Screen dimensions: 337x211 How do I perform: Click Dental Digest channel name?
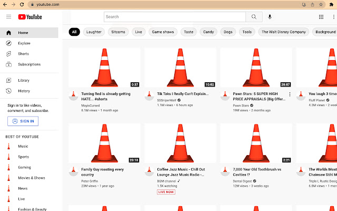242,181
